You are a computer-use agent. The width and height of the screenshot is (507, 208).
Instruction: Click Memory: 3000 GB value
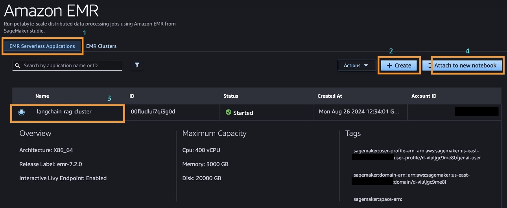tap(205, 164)
